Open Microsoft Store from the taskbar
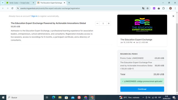 pos(66,97)
